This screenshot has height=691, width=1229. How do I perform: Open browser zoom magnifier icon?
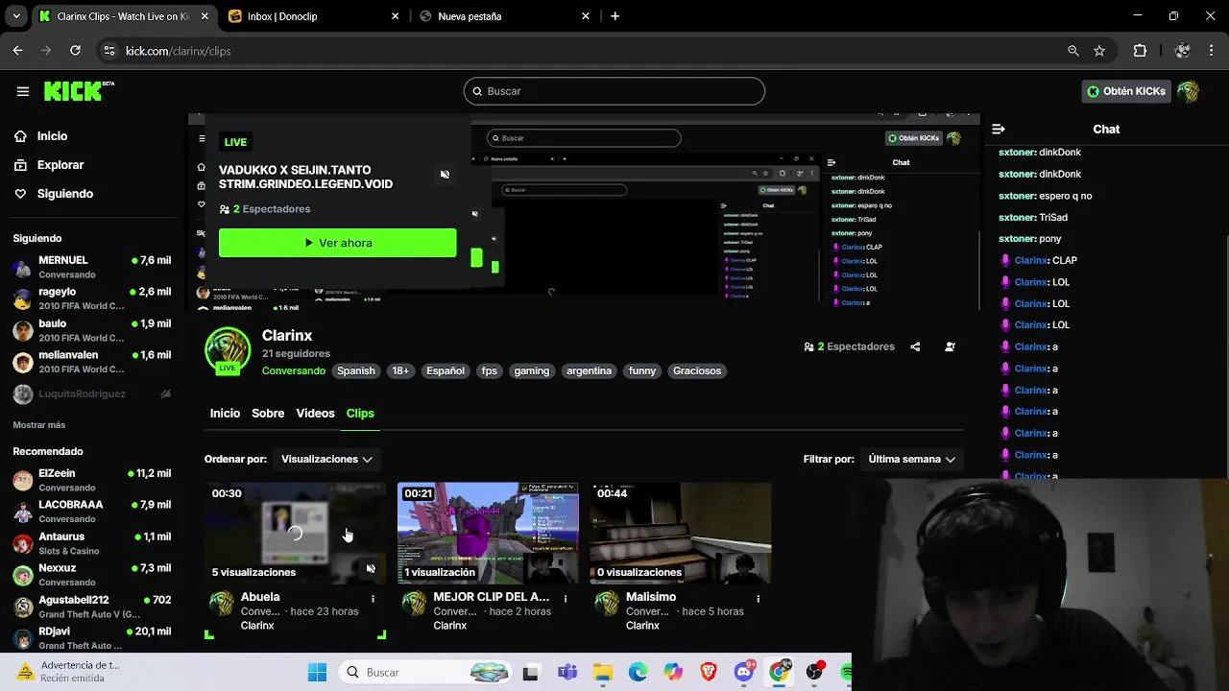1073,51
